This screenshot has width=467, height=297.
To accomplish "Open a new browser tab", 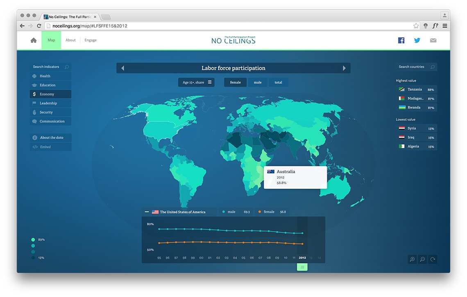I will pos(106,17).
